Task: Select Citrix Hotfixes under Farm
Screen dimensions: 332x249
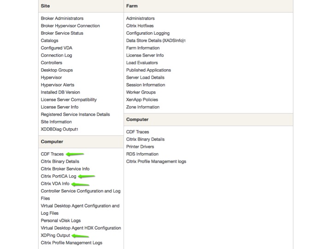Action: 140,26
